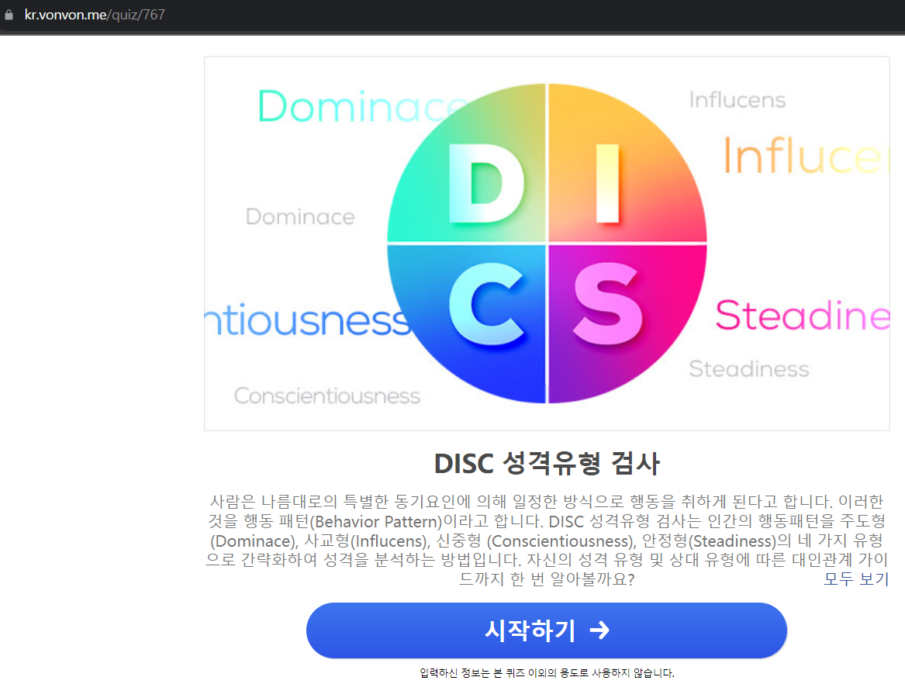Screen dimensions: 905x684
Task: Click the colorful DISC gradient wheel center
Action: click(547, 240)
